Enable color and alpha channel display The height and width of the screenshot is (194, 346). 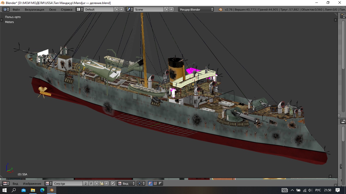tap(150, 184)
